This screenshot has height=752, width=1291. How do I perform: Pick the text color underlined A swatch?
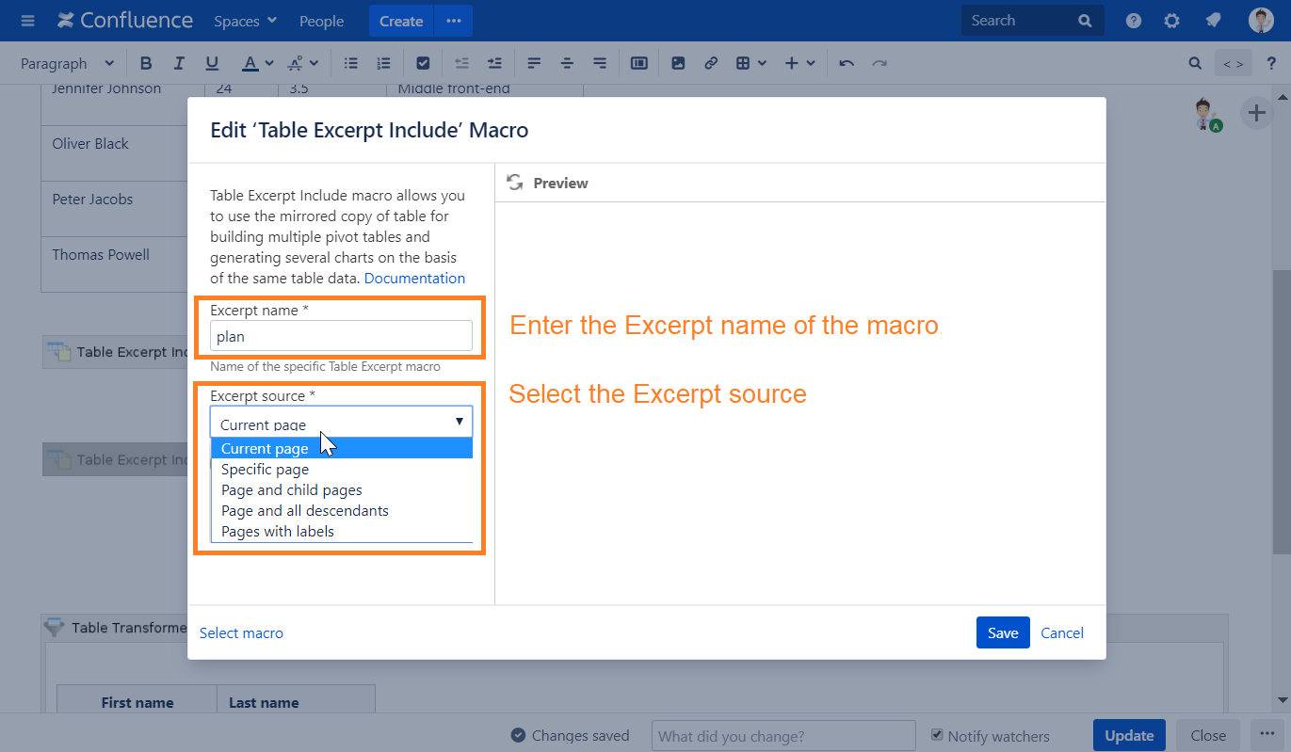pos(250,63)
